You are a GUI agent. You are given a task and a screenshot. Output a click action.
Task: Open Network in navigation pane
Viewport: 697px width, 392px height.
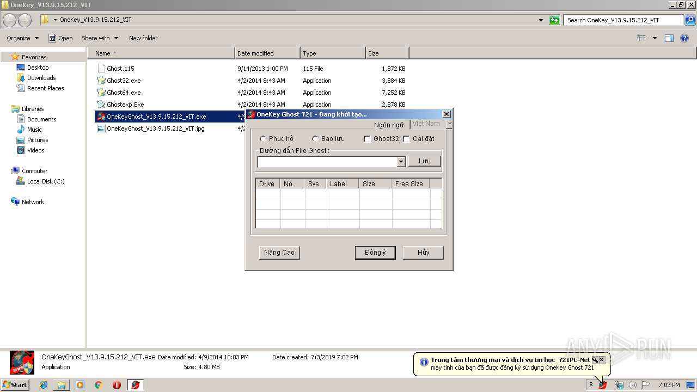[x=33, y=202]
